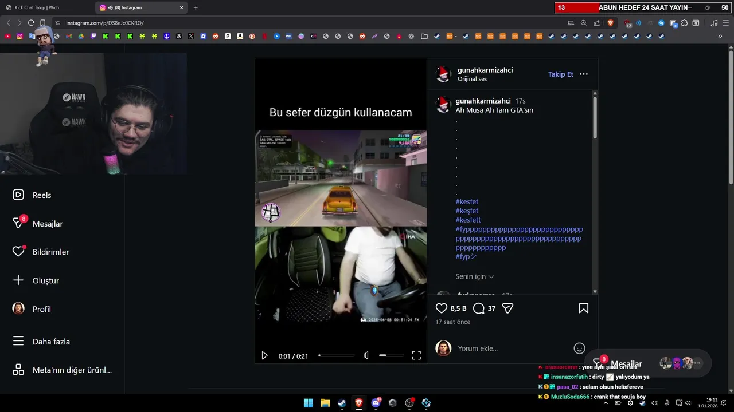Show hidden system tray icons chevron
Viewport: 734px width, 412px height.
click(x=606, y=403)
